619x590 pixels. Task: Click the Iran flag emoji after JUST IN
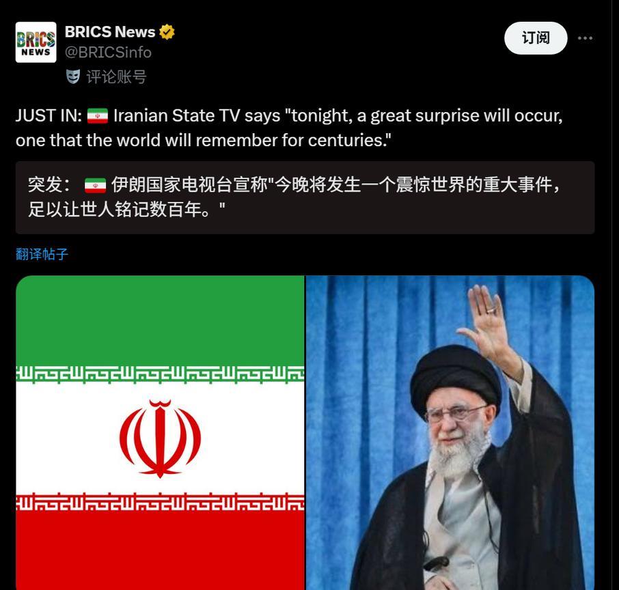click(x=98, y=116)
